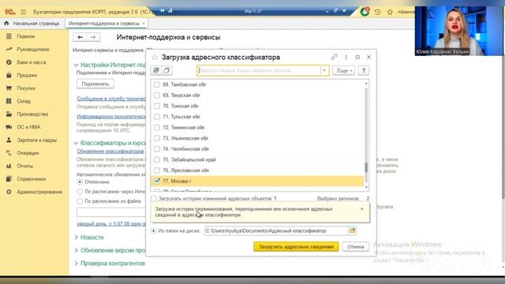Open region search field dropdown arrow
This screenshot has width=505, height=284.
324,70
